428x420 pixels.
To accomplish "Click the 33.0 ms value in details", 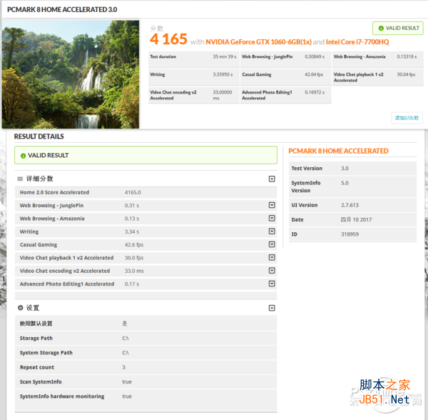I will 134,271.
